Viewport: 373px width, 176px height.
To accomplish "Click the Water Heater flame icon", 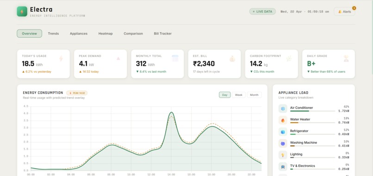I will point(283,120).
